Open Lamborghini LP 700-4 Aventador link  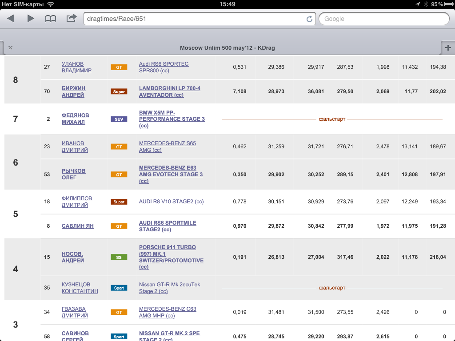point(170,91)
